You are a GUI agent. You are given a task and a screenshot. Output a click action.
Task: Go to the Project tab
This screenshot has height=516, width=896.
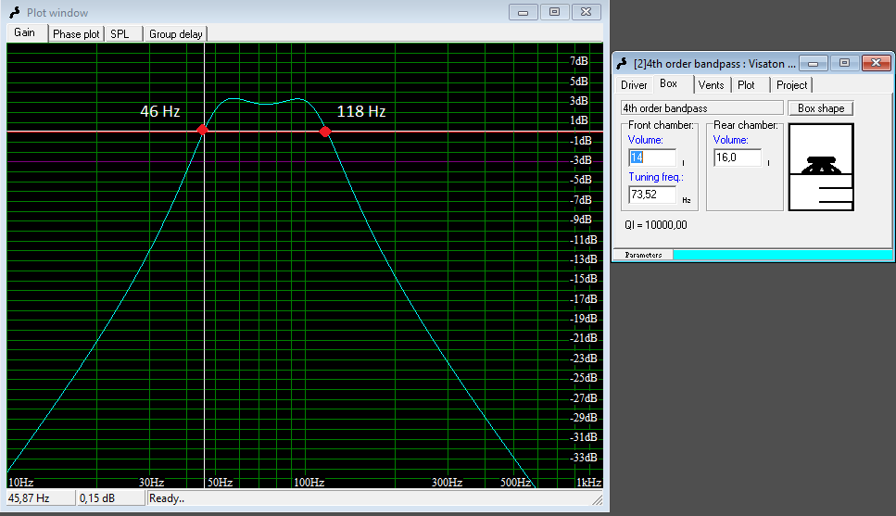pyautogui.click(x=791, y=85)
